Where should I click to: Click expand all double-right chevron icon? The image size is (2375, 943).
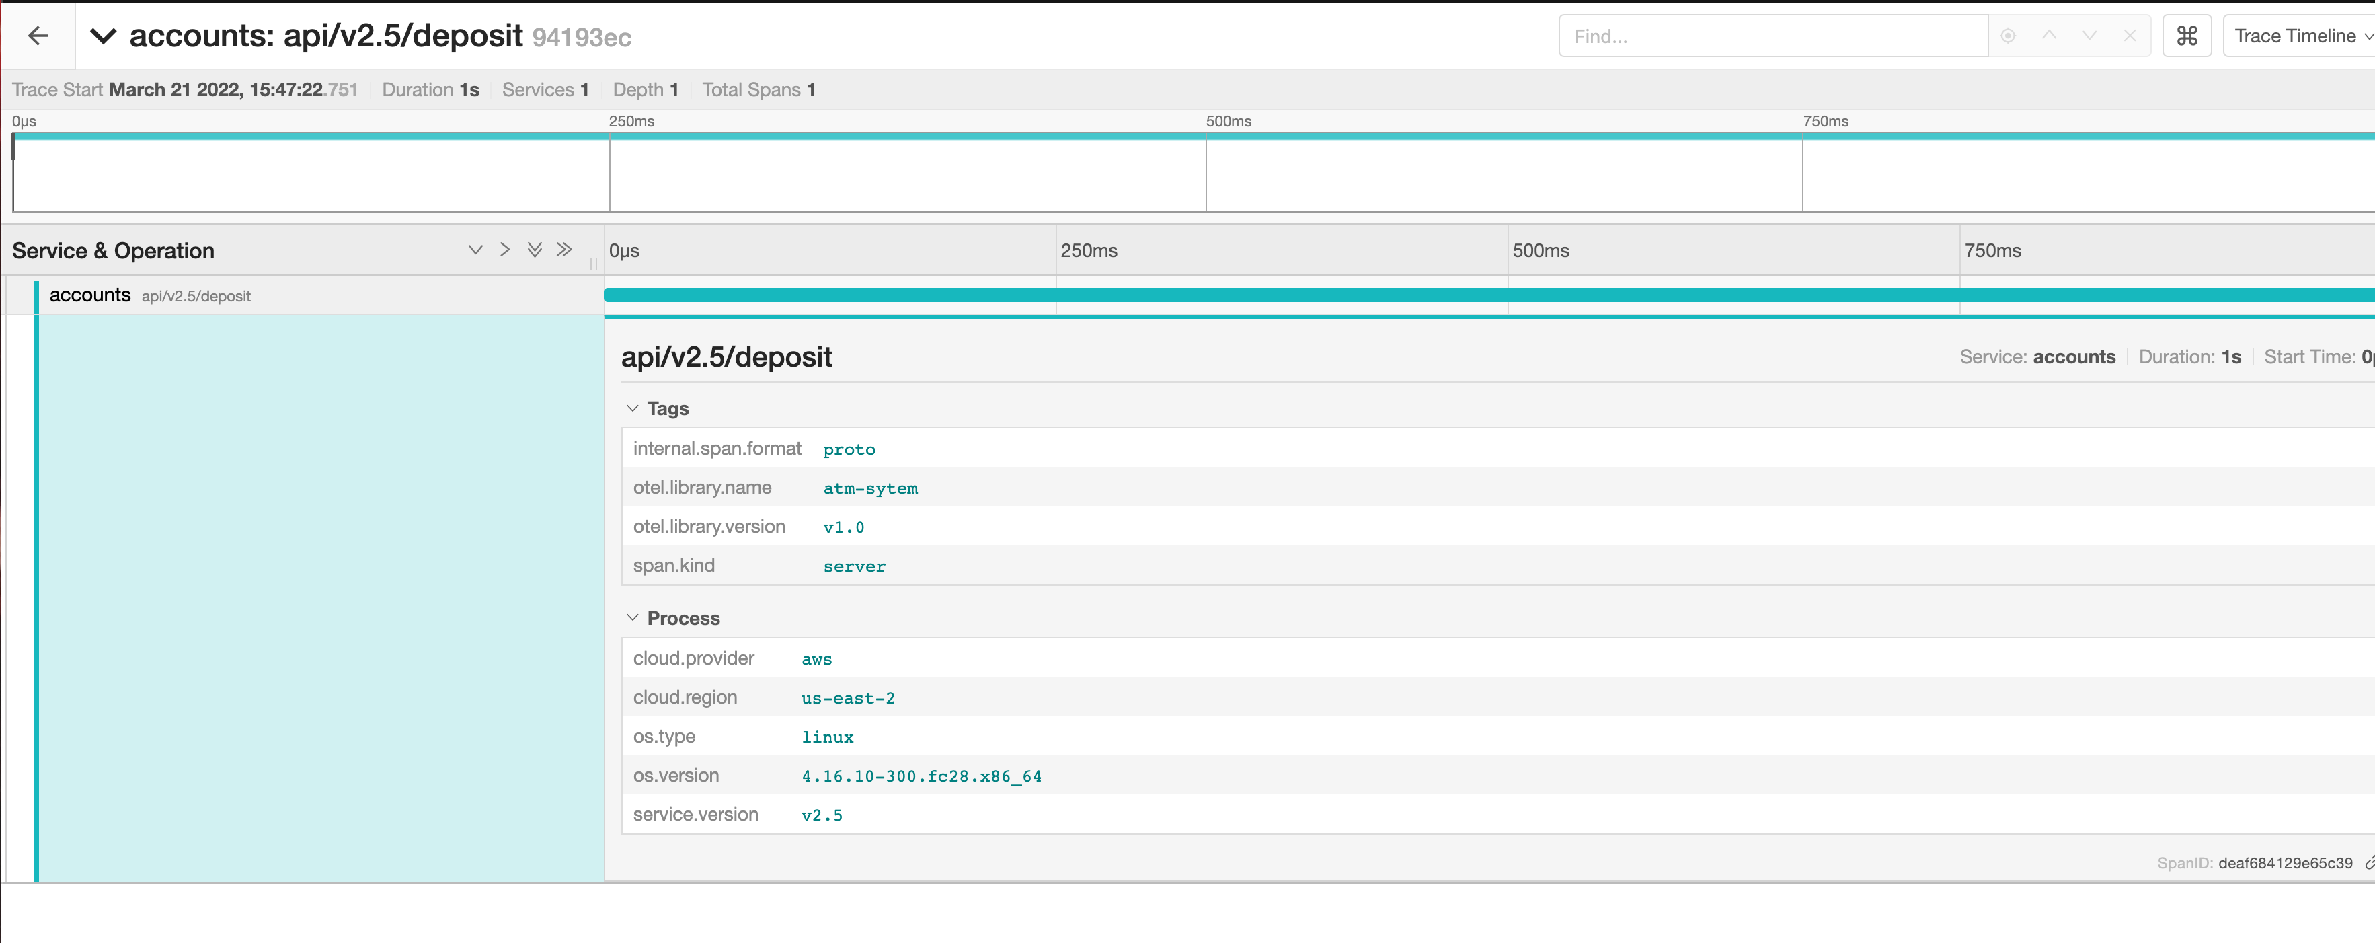(x=564, y=250)
